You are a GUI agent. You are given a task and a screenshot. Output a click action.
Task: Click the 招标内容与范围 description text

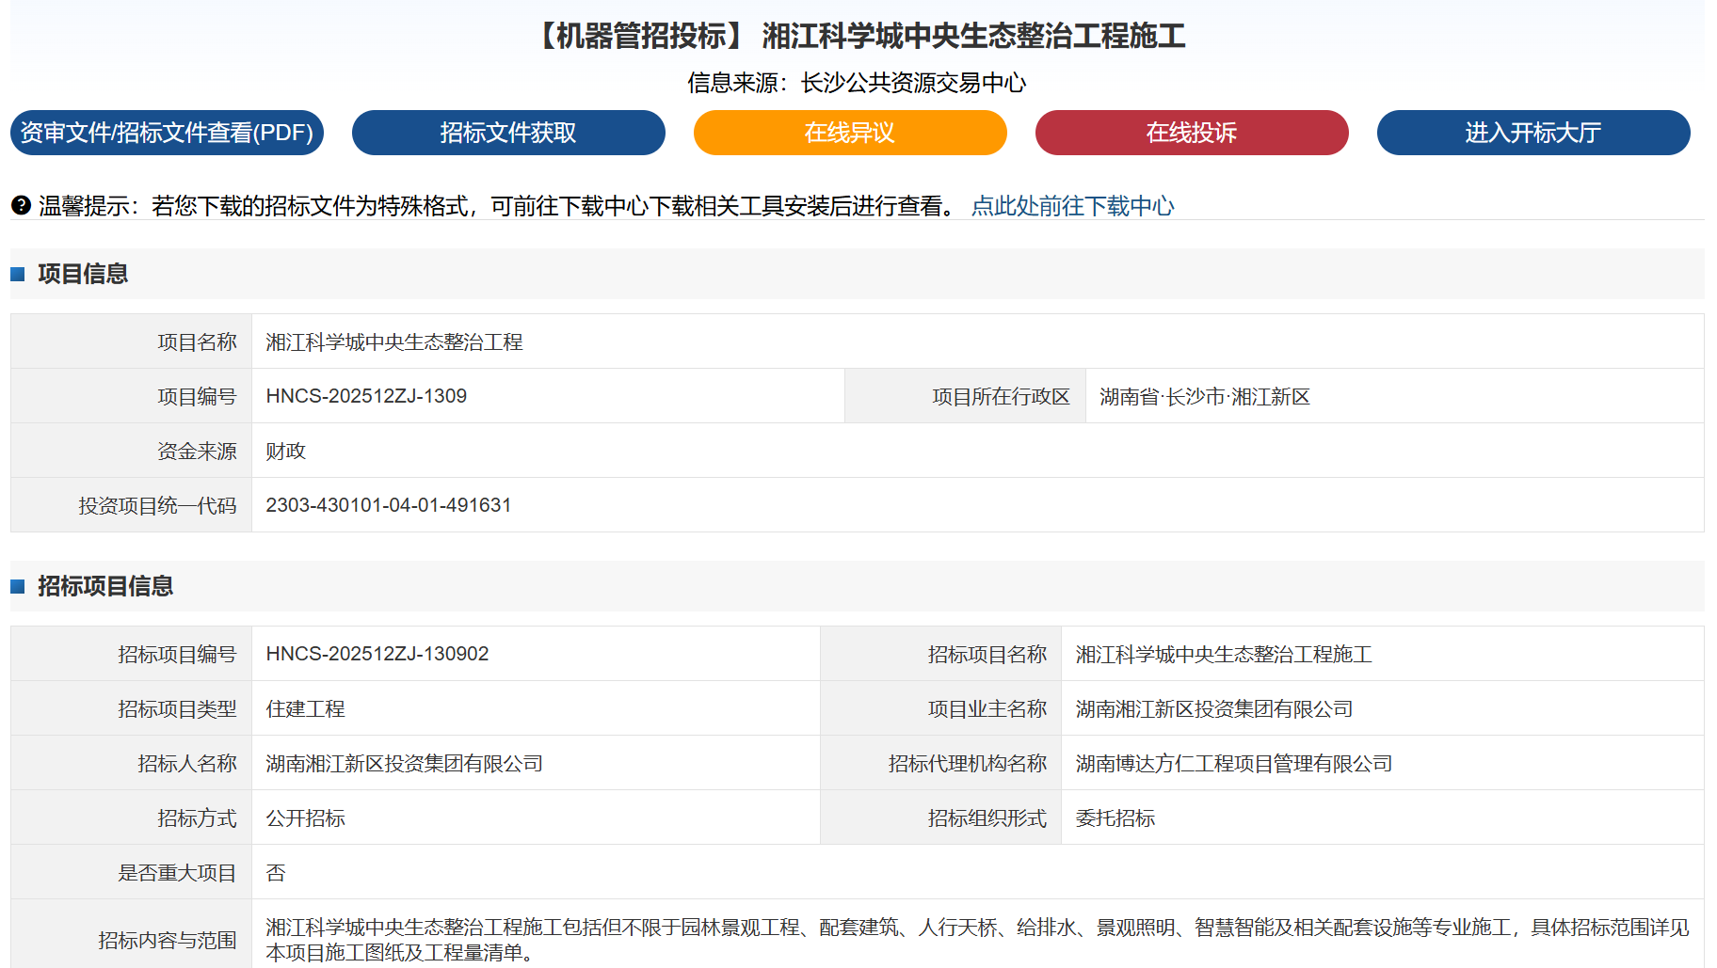[977, 940]
